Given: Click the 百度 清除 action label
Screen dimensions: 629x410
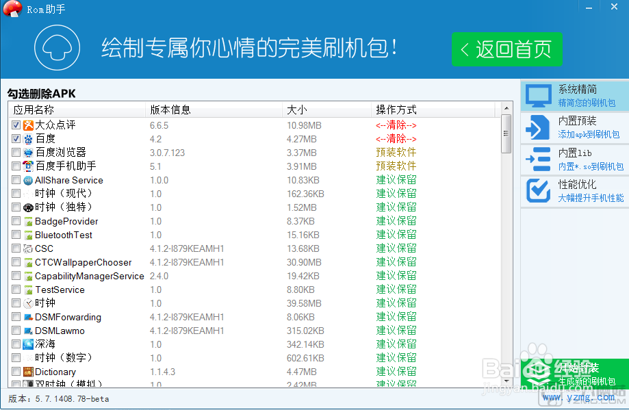Looking at the screenshot, I should coord(396,139).
